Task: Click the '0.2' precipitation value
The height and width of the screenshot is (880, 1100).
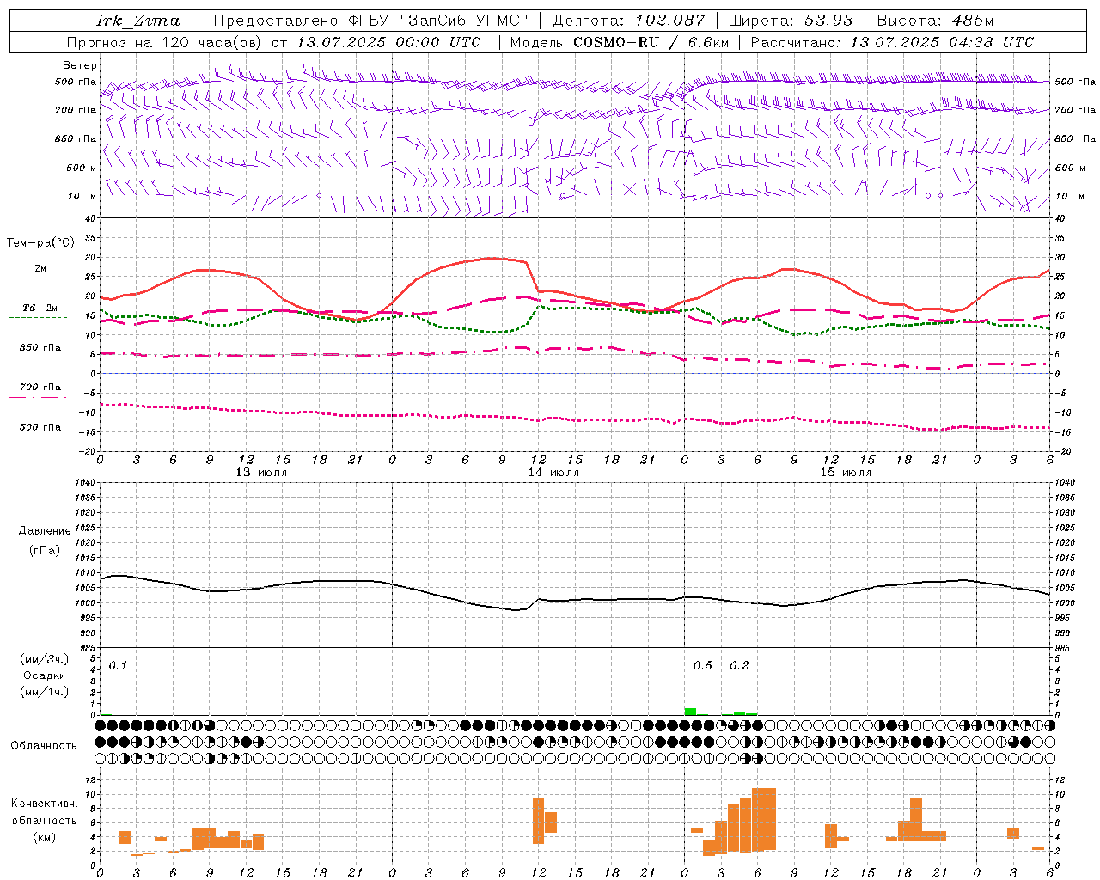Action: tap(739, 665)
